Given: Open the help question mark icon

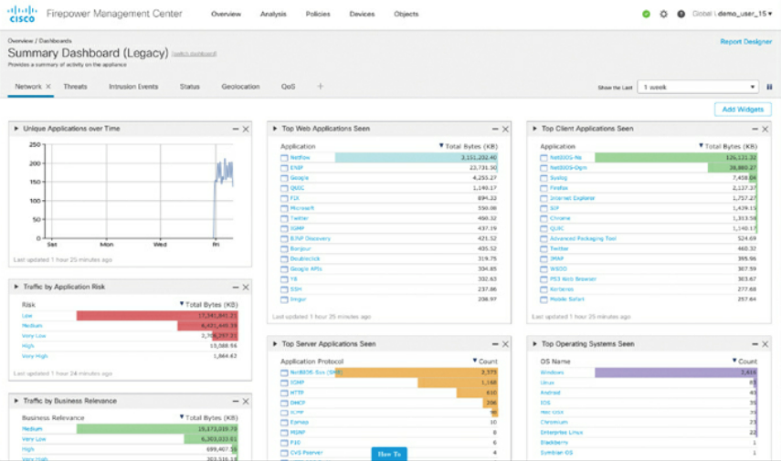Looking at the screenshot, I should tap(681, 14).
